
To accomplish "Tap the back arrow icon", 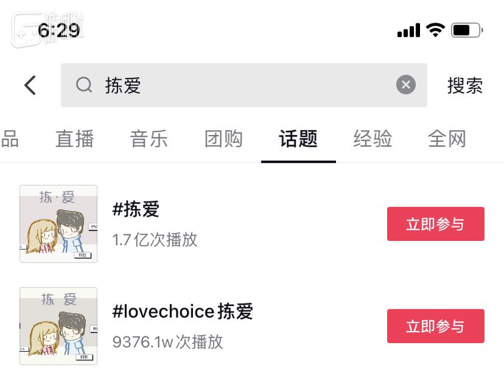I will pos(30,85).
